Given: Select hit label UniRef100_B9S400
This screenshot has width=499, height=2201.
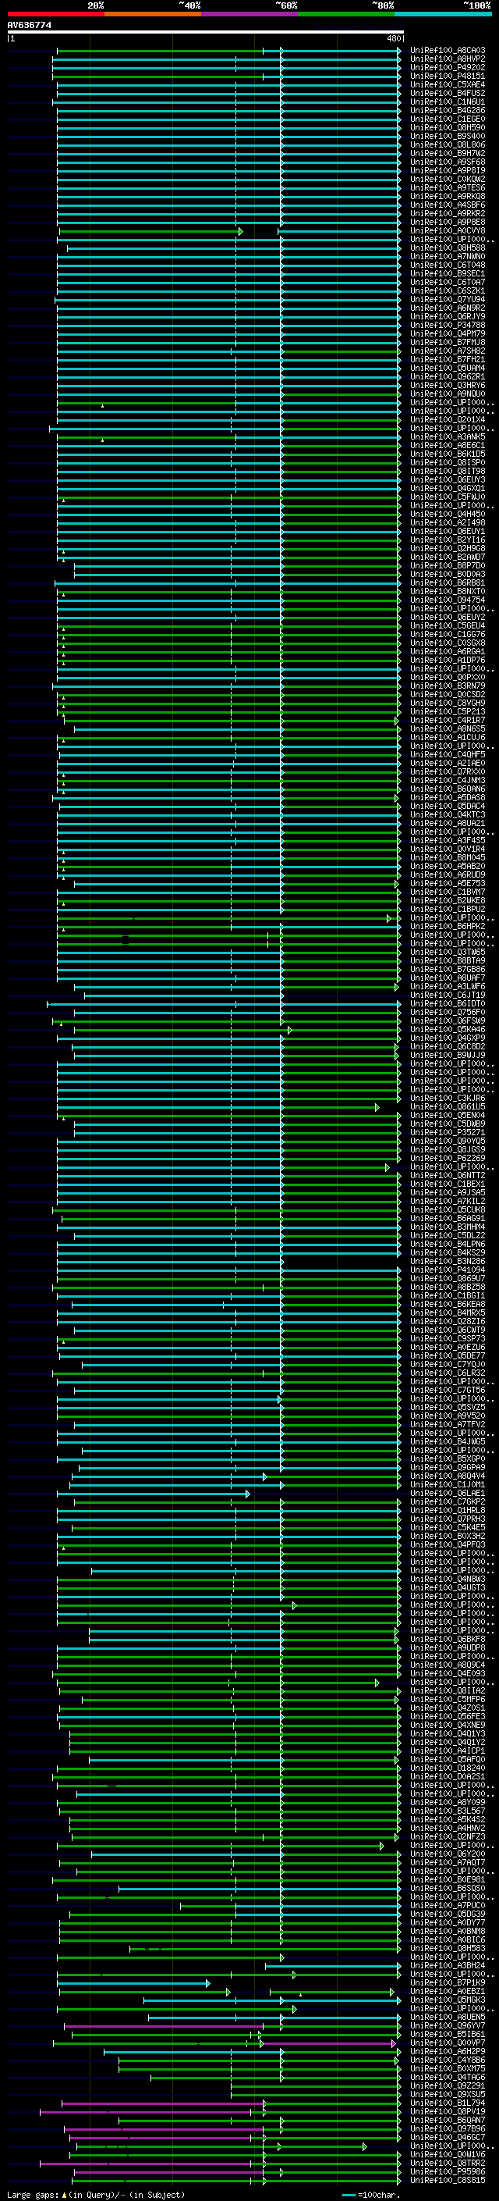Looking at the screenshot, I should click(448, 136).
